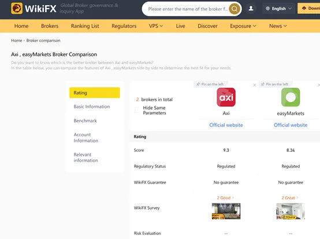This screenshot has width=320, height=239.
Task: Go to the Home menu item
Action: (21, 26)
